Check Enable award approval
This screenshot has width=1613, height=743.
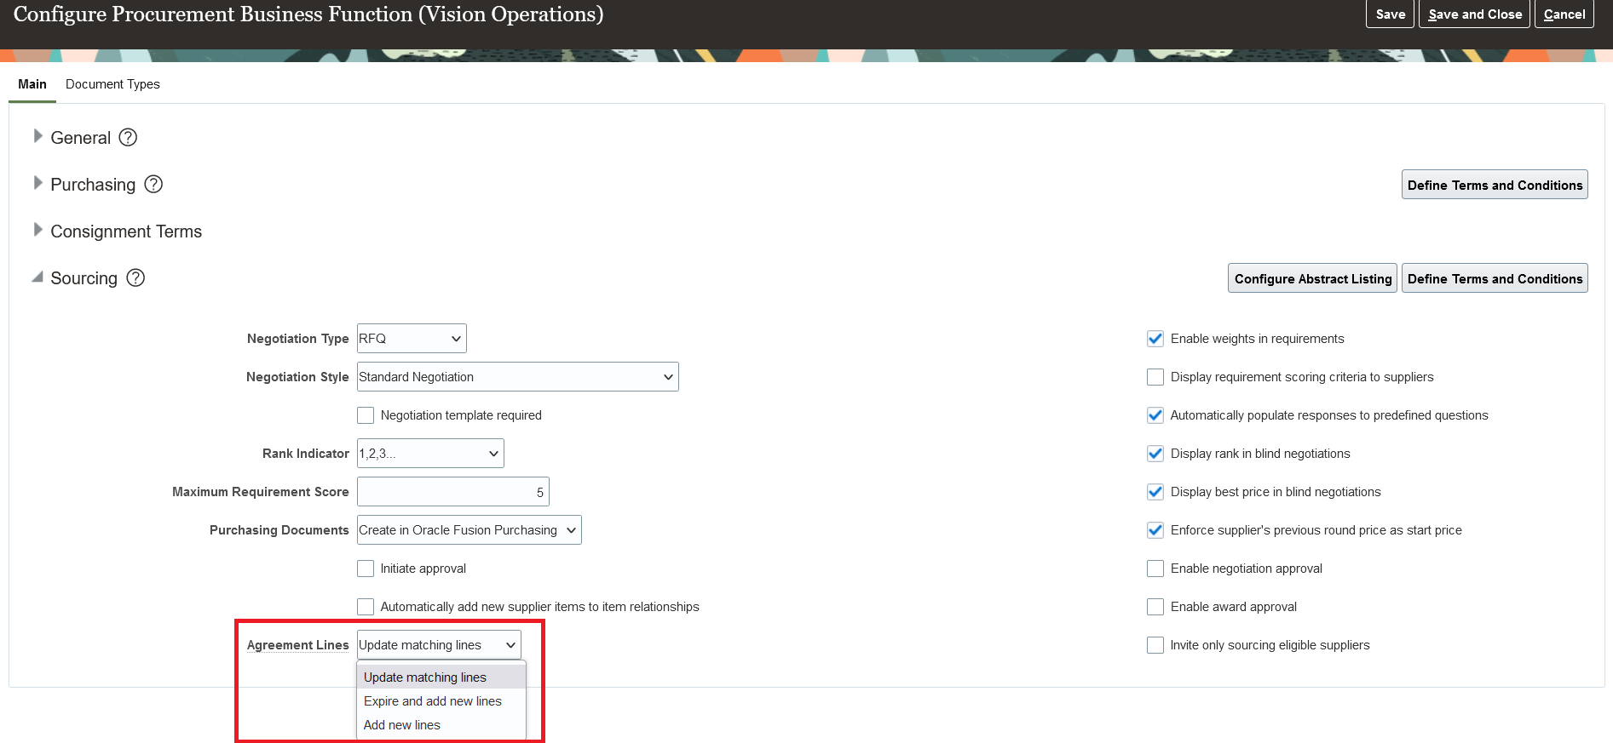(x=1155, y=607)
